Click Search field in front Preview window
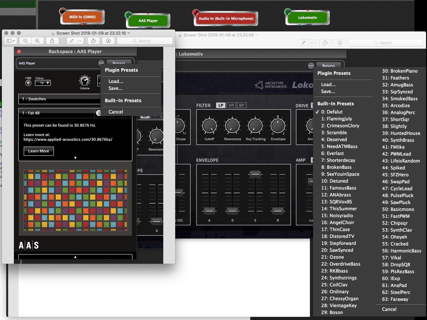Screen dimensions: 427x320 tap(145, 41)
